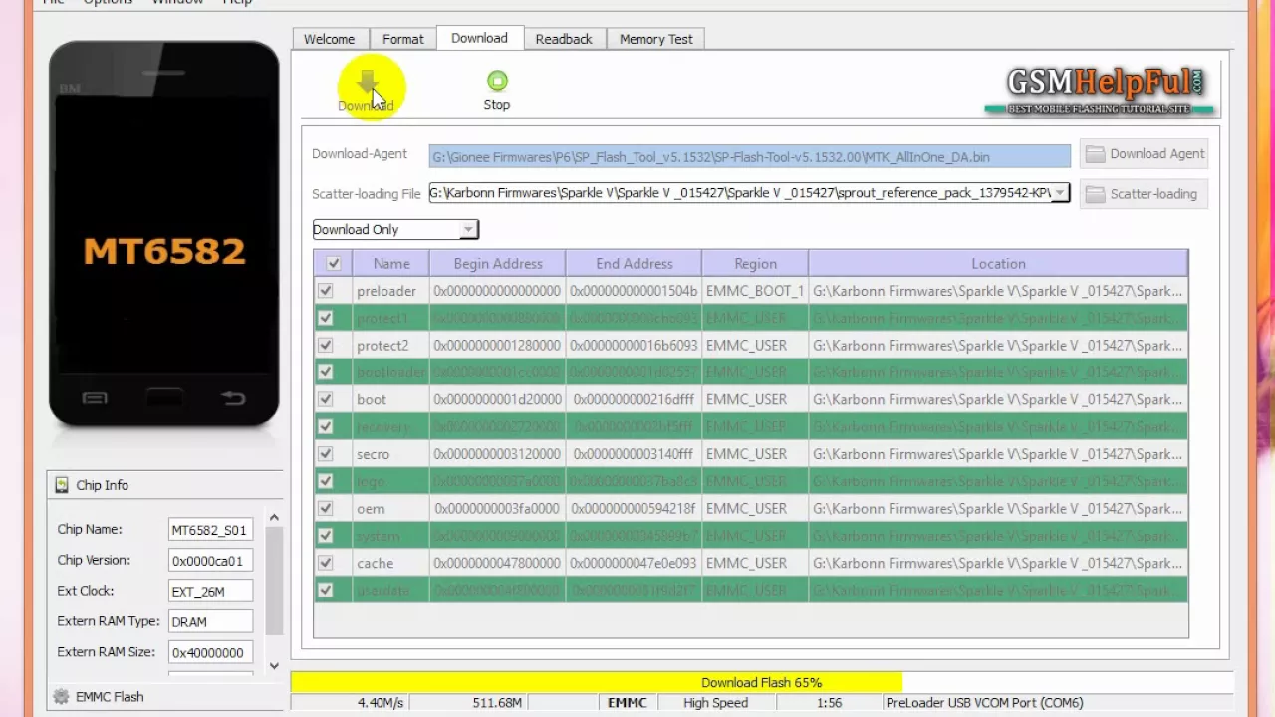Click the Extern RAM Type field DRAM

tap(210, 622)
